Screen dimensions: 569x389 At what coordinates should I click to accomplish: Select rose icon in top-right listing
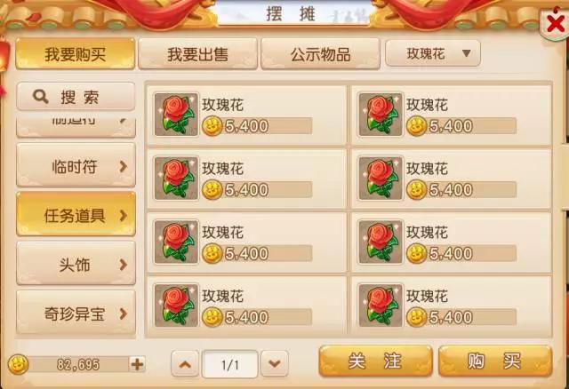point(381,115)
